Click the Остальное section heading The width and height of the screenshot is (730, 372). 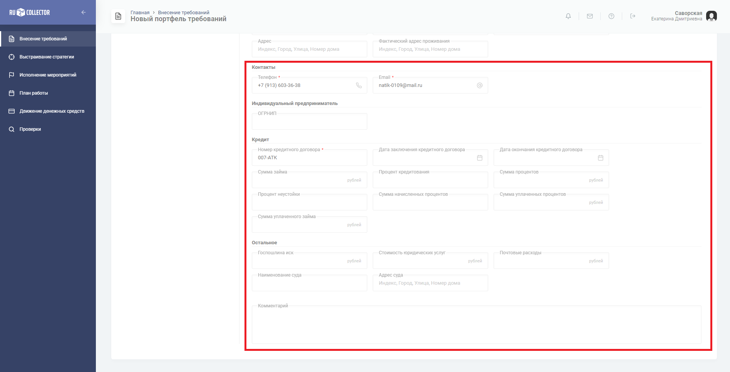pyautogui.click(x=265, y=243)
